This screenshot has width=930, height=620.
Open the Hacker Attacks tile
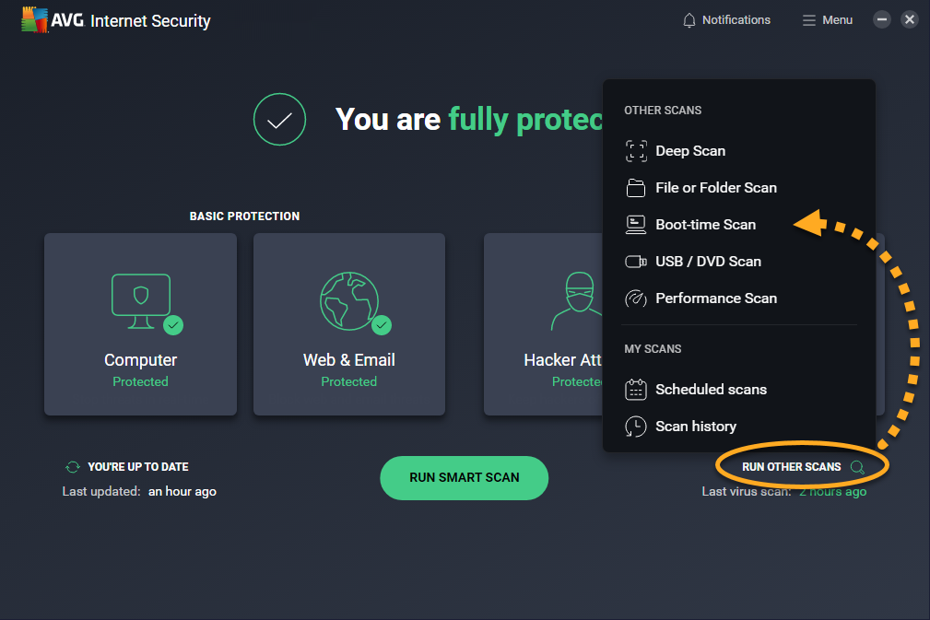click(x=544, y=324)
